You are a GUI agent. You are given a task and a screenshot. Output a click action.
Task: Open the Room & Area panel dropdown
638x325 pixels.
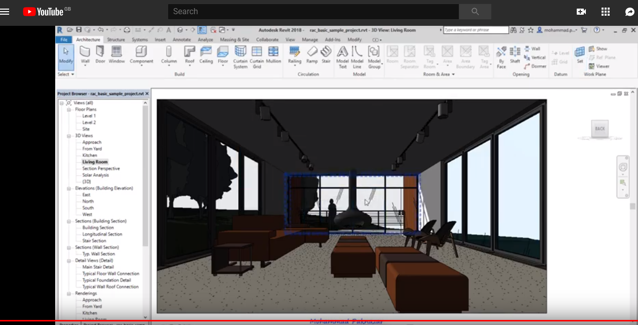(438, 74)
